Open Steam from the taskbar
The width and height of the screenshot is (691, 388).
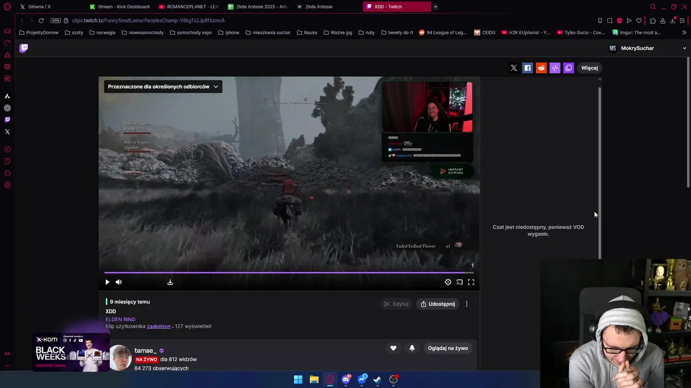click(x=377, y=379)
